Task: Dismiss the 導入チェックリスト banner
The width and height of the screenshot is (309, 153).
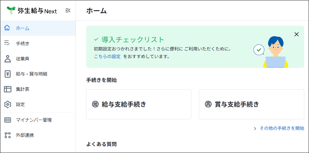Action: click(x=297, y=34)
